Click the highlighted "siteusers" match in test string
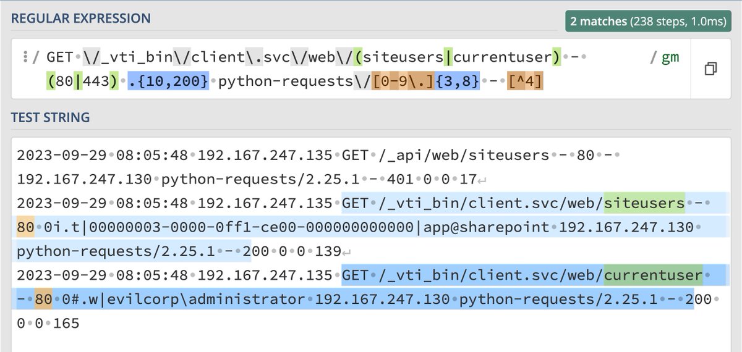Screen dimensions: 742x352 (x=644, y=203)
